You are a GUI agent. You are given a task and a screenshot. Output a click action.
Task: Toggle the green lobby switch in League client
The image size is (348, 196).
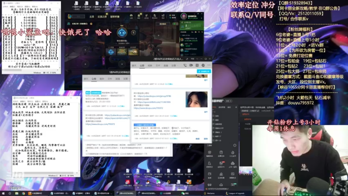tap(176, 24)
